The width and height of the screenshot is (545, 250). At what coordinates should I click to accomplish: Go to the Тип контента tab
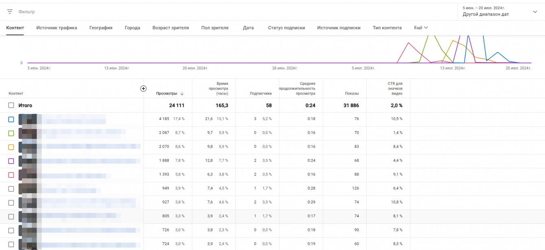pos(387,28)
